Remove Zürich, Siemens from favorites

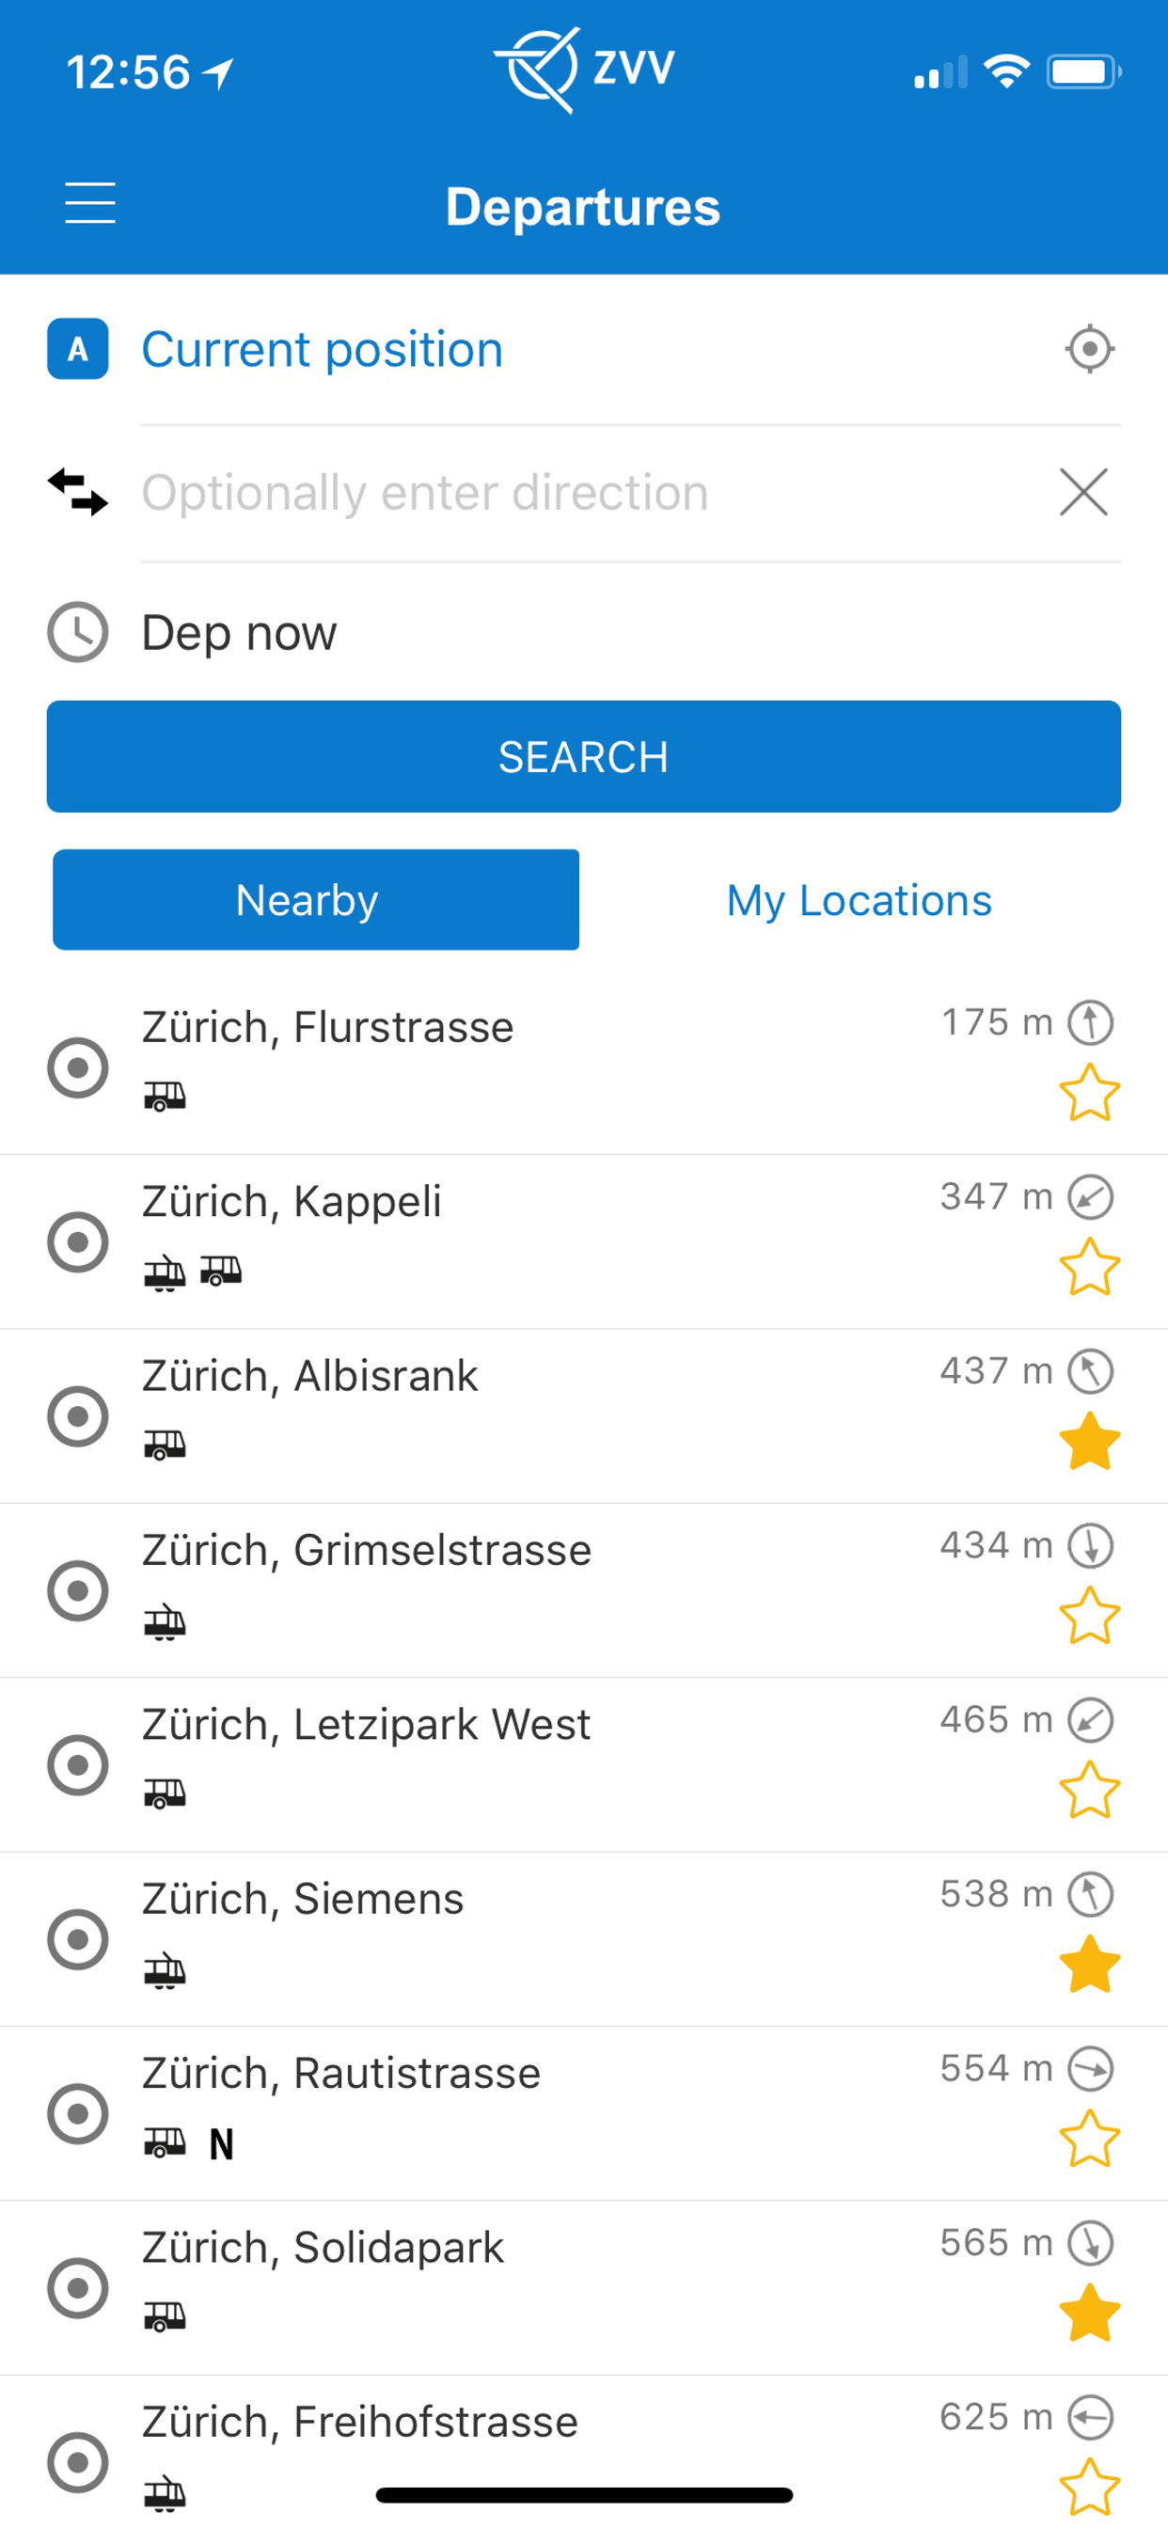tap(1090, 1964)
